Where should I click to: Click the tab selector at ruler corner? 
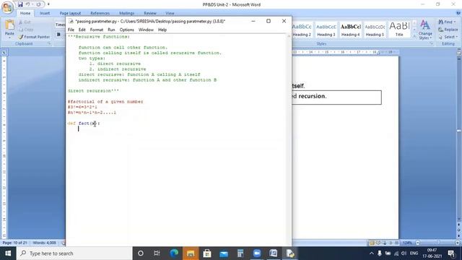click(4, 52)
